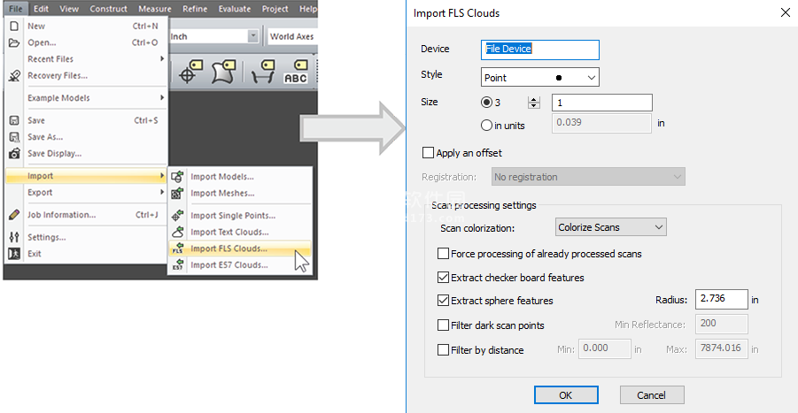Viewport: 798px width, 413px height.
Task: Click the Import Single Points icon
Action: point(177,216)
